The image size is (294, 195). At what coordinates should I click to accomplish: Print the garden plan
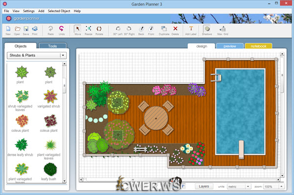pos(35,30)
